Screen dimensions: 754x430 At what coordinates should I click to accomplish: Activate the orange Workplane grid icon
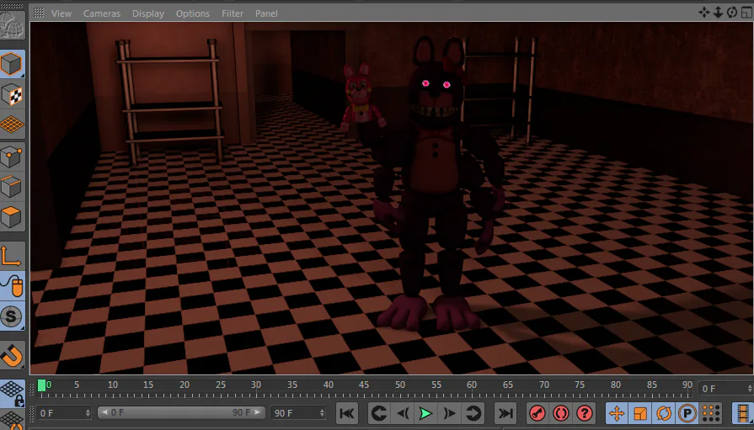[12, 125]
